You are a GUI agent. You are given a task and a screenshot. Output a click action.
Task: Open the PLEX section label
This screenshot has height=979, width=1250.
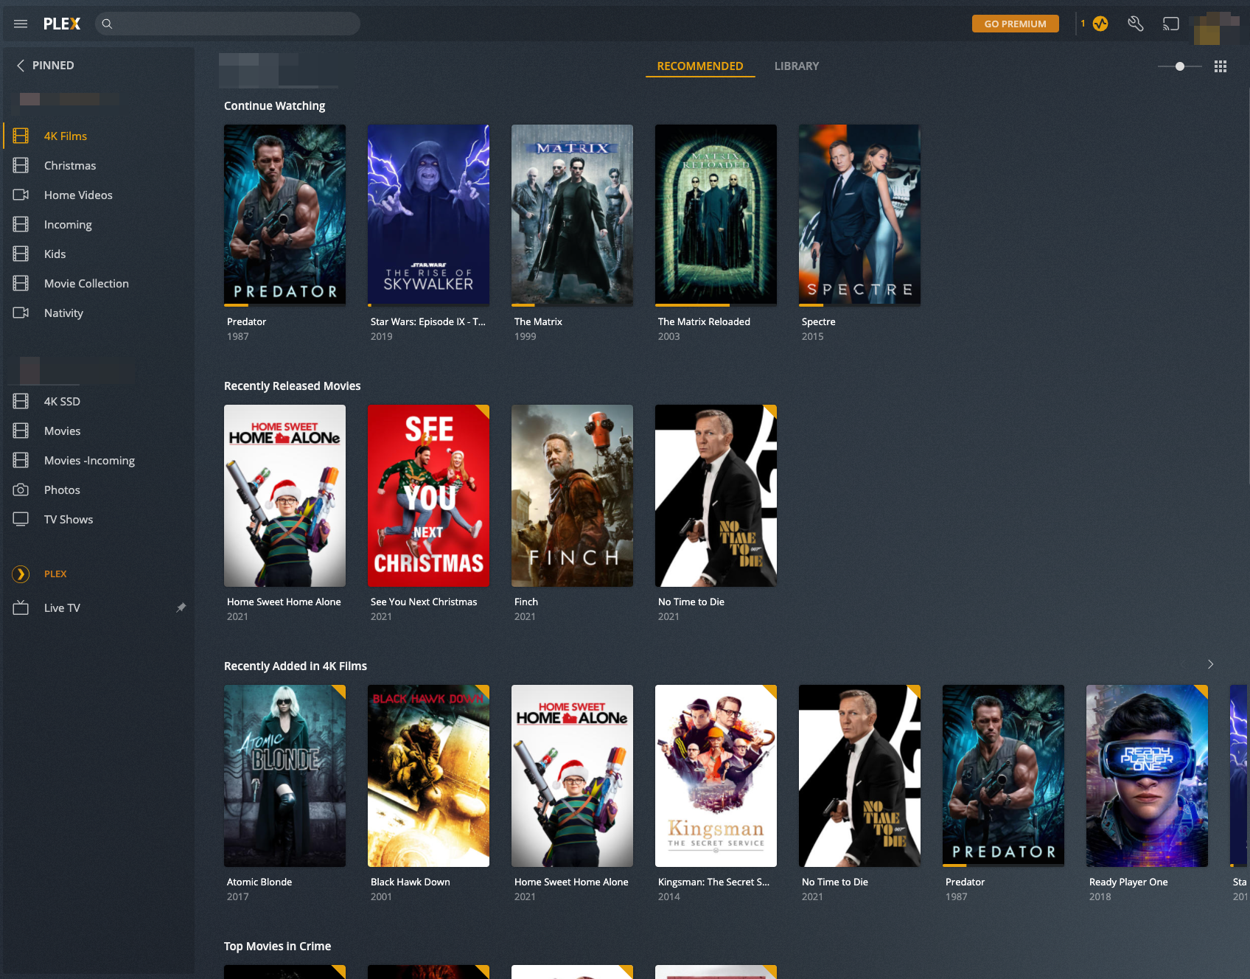[x=55, y=574]
